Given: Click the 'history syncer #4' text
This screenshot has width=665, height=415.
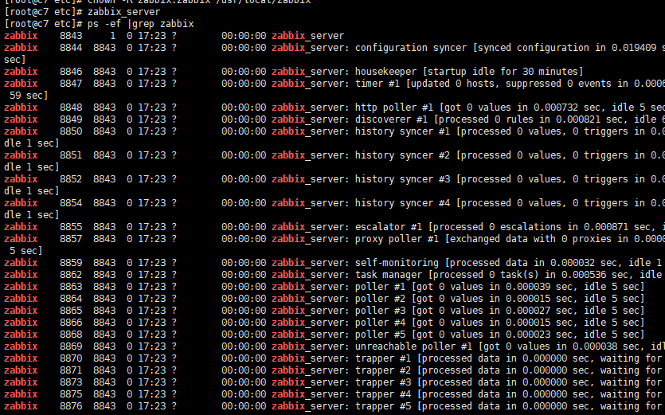Looking at the screenshot, I should tap(402, 203).
